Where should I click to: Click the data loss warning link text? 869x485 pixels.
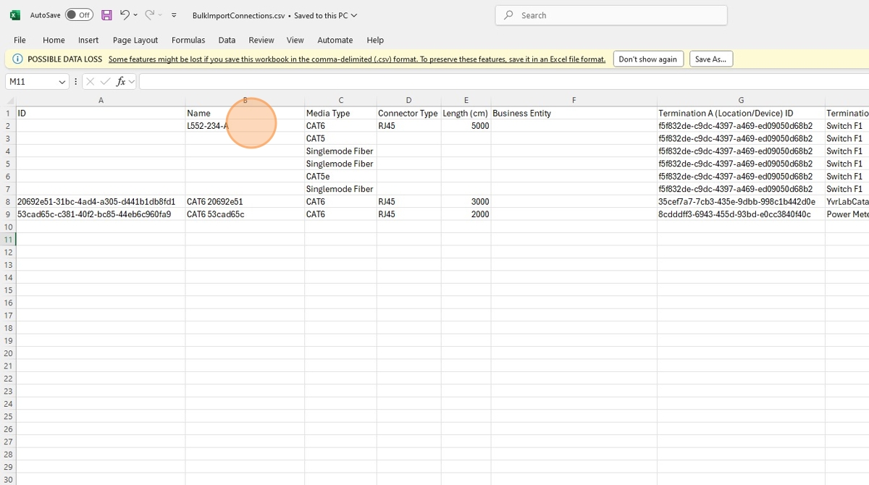357,59
